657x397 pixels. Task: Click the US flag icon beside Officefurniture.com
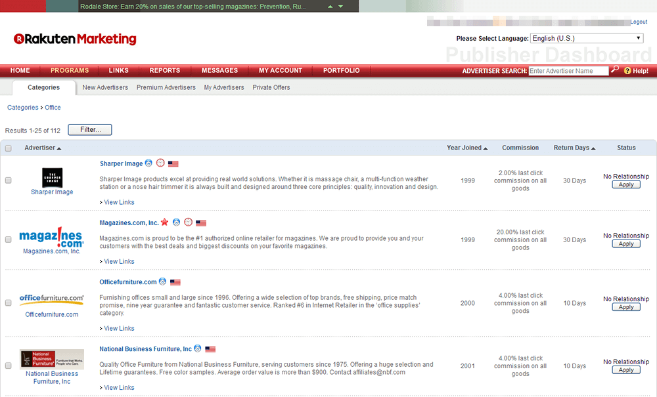175,282
